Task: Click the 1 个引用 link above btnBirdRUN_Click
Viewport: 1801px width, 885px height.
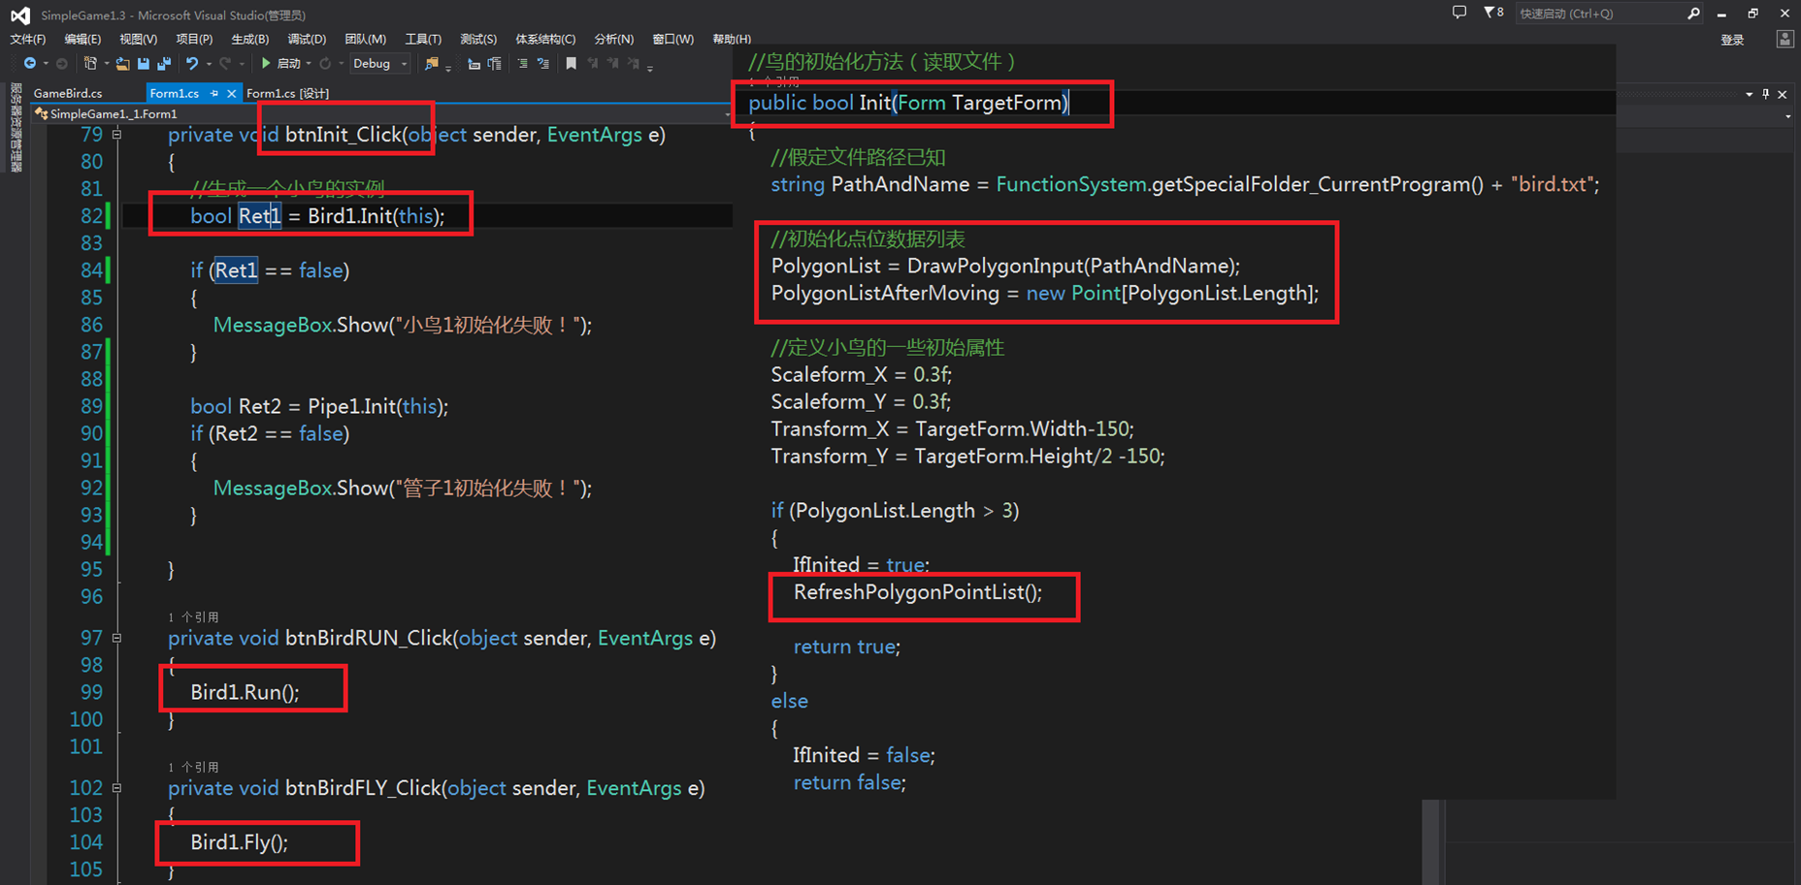Action: click(x=193, y=616)
